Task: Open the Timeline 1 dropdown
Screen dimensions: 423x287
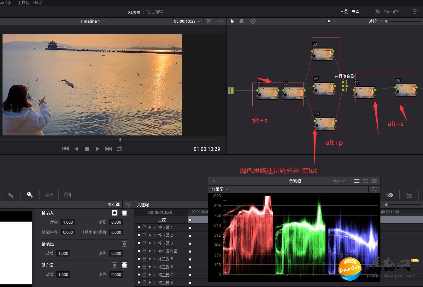Action: (x=93, y=21)
